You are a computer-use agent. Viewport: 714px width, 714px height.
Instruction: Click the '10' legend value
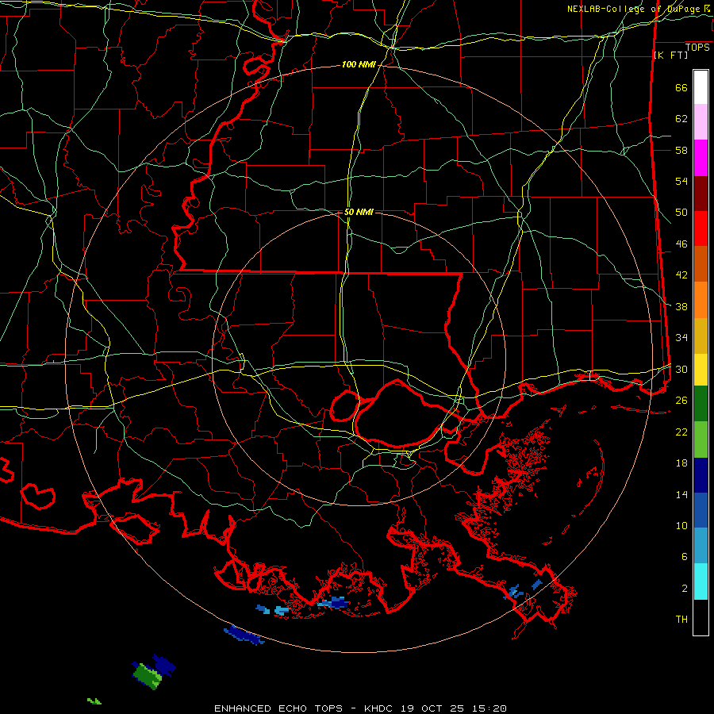pyautogui.click(x=681, y=525)
